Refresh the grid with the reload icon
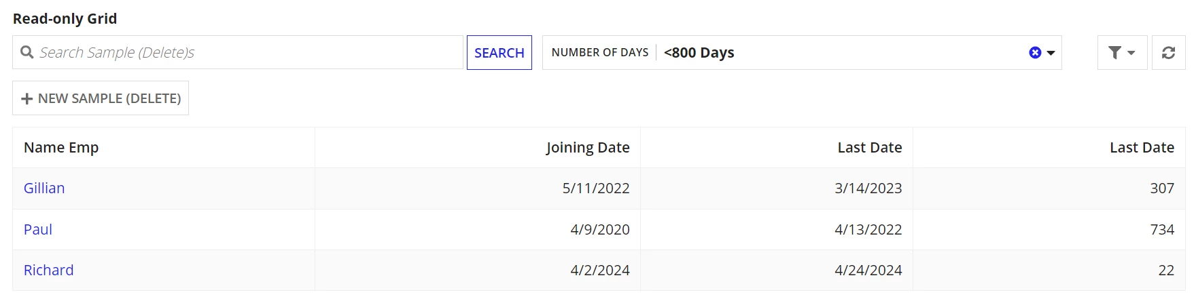The image size is (1196, 301). tap(1168, 53)
